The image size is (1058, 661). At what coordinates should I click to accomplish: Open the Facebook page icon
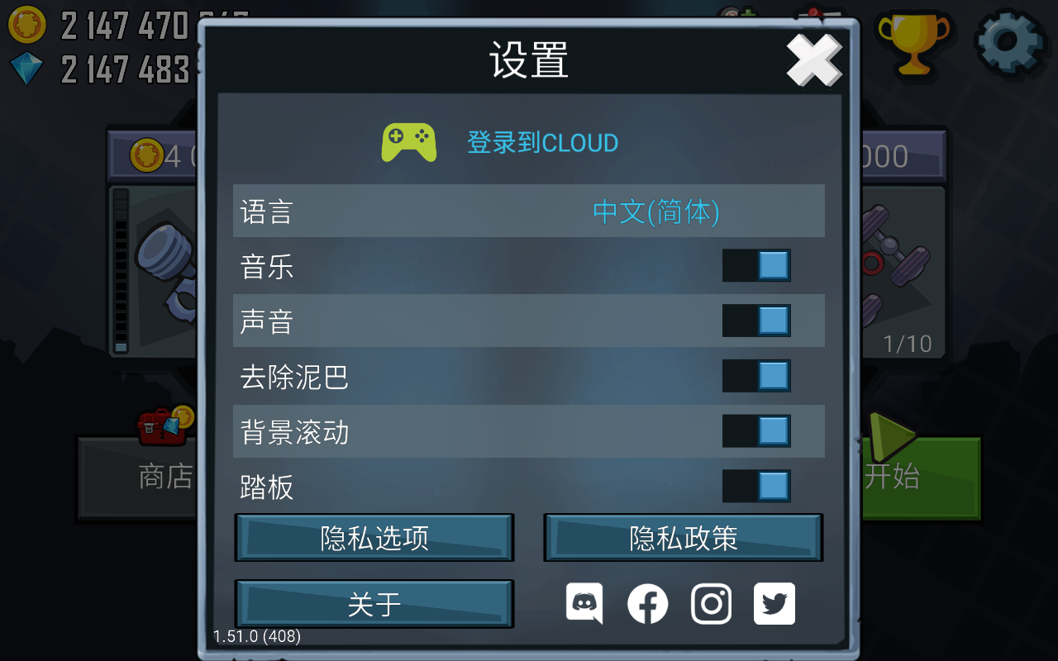coord(648,604)
